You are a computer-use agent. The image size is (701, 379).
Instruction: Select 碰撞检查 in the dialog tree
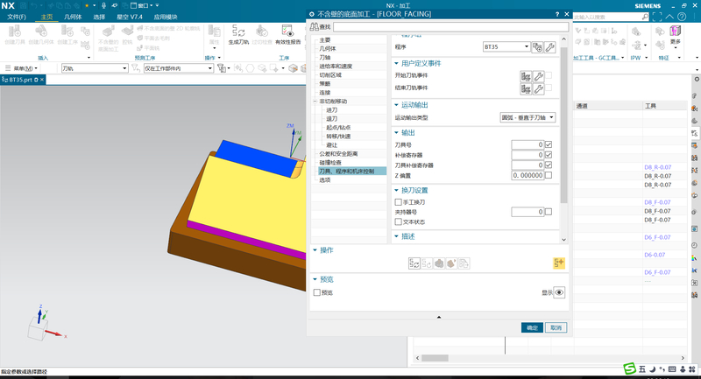point(330,163)
